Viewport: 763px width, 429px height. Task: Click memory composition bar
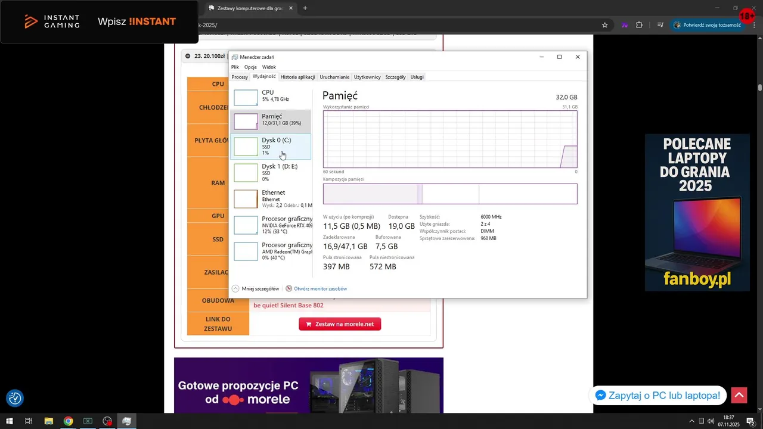point(450,194)
